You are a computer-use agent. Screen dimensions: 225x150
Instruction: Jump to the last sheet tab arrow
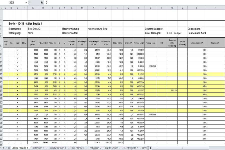(x=9, y=148)
